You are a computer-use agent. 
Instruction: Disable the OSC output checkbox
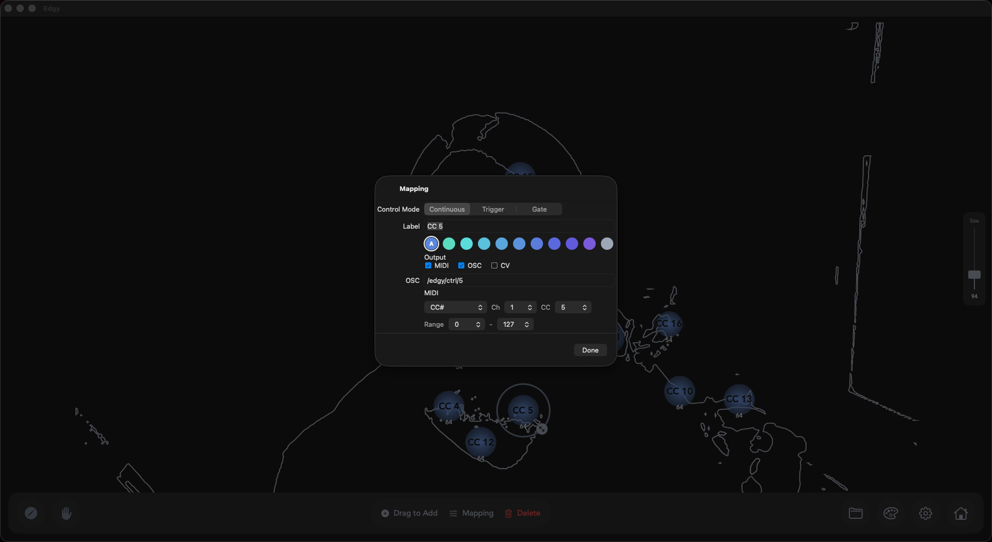tap(461, 265)
